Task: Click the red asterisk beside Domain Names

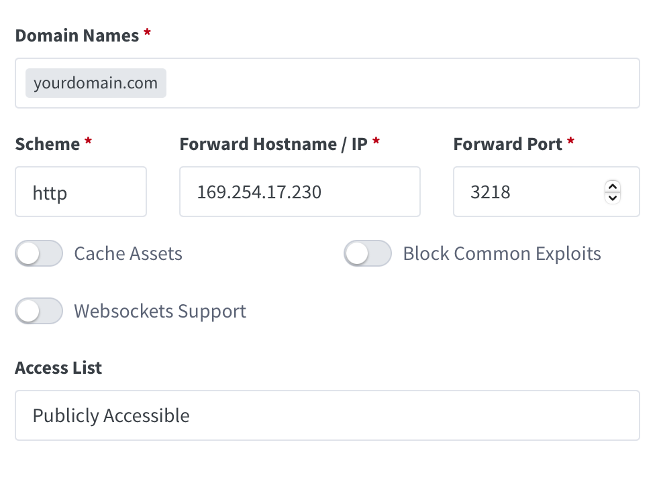Action: point(147,33)
